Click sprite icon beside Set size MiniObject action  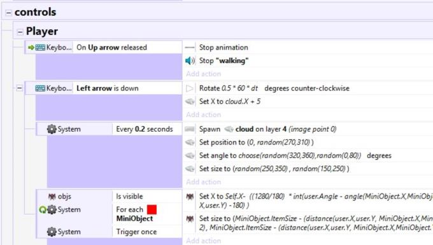tap(190, 219)
